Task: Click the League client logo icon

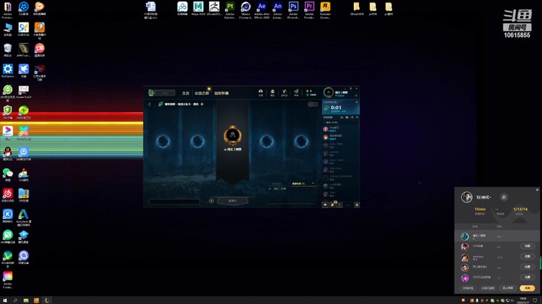Action: coord(151,93)
